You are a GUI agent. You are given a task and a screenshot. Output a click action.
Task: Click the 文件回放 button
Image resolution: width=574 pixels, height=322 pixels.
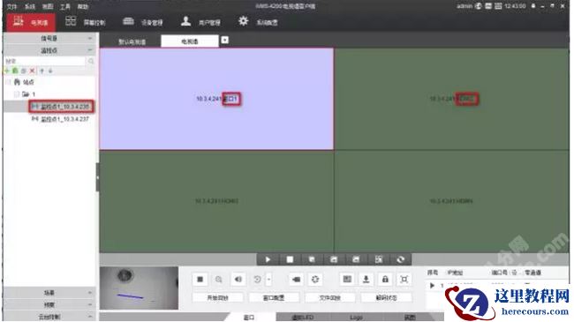330,298
